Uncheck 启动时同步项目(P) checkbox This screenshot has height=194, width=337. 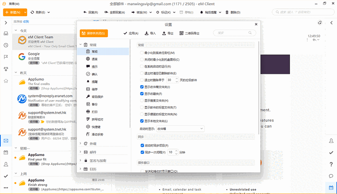pyautogui.click(x=142, y=145)
